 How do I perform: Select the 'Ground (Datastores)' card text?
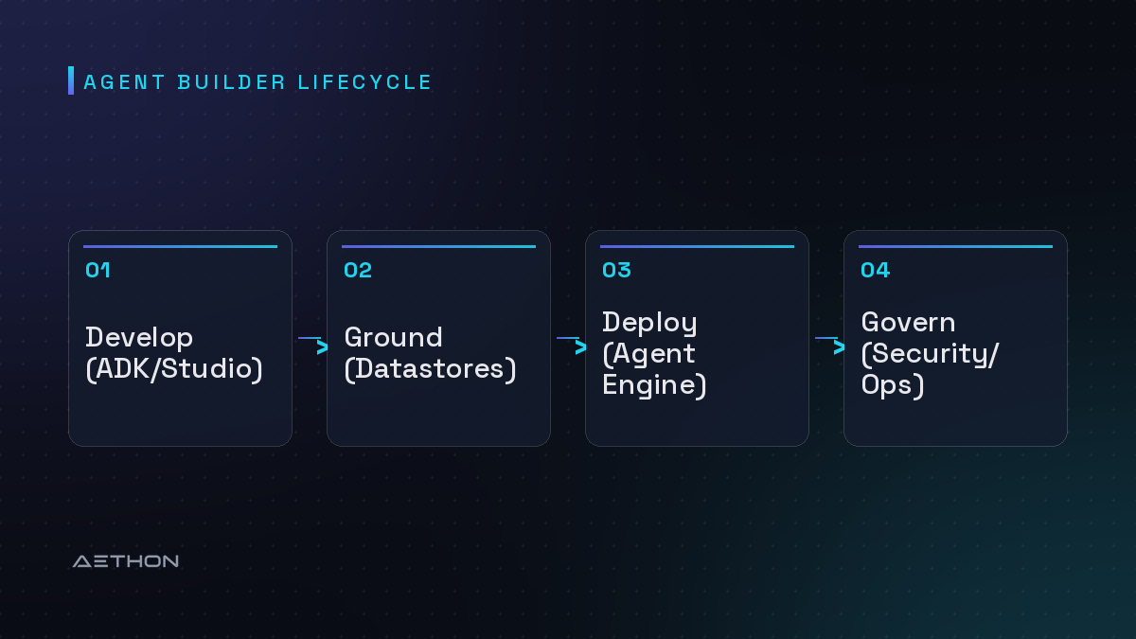[x=431, y=353]
